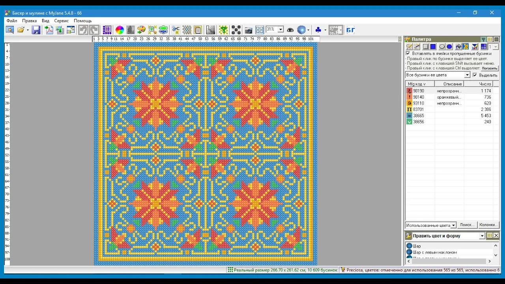Click the artist palette icon in toolbar

point(141,30)
